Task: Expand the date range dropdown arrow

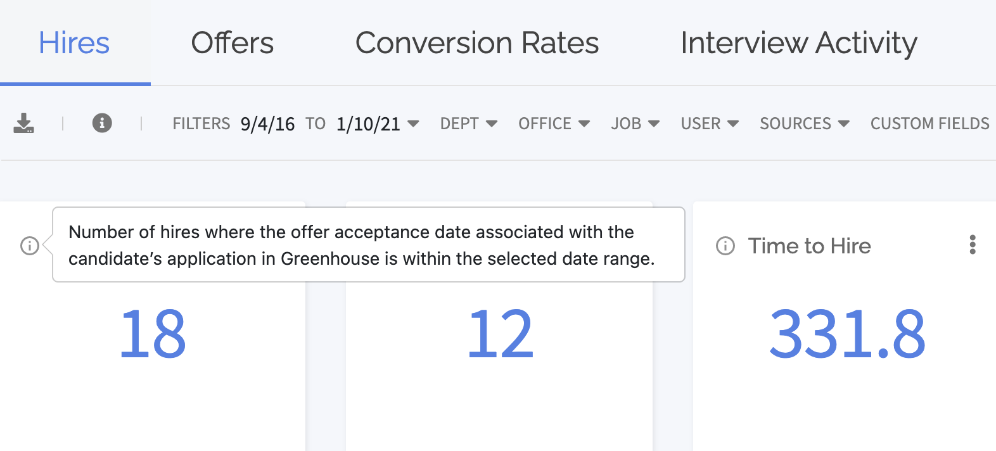Action: click(x=413, y=124)
